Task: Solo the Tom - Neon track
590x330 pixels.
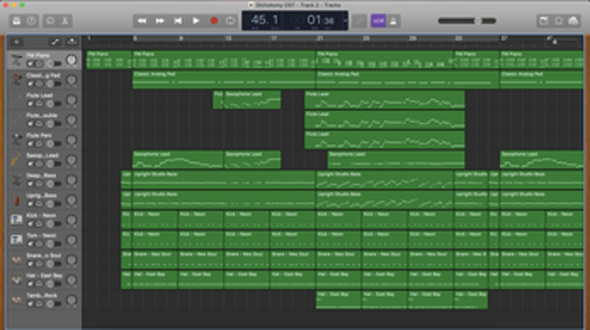Action: tap(39, 244)
